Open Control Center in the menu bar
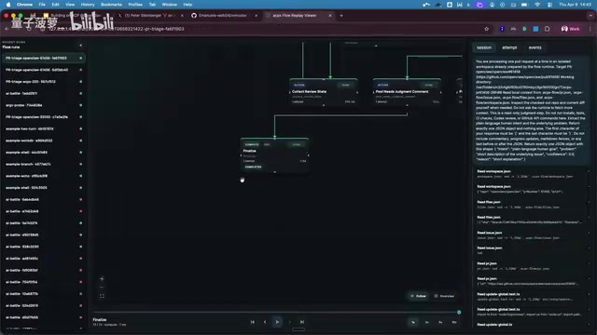 (x=549, y=5)
